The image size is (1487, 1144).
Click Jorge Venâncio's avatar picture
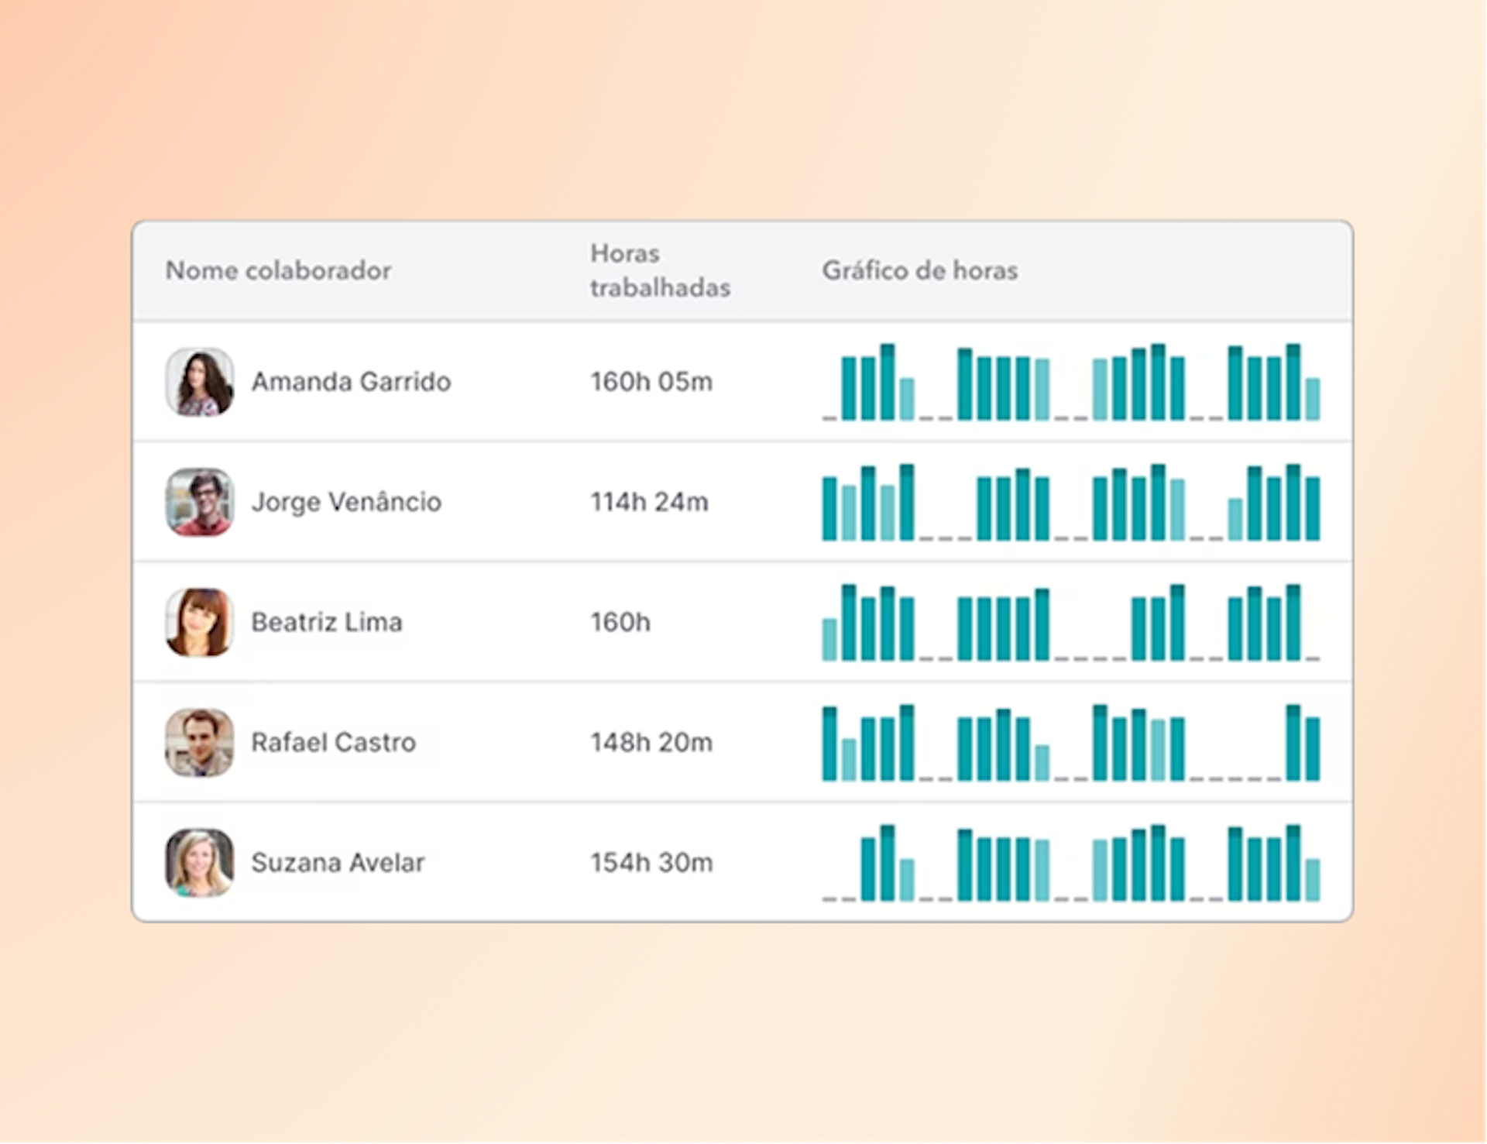point(199,502)
